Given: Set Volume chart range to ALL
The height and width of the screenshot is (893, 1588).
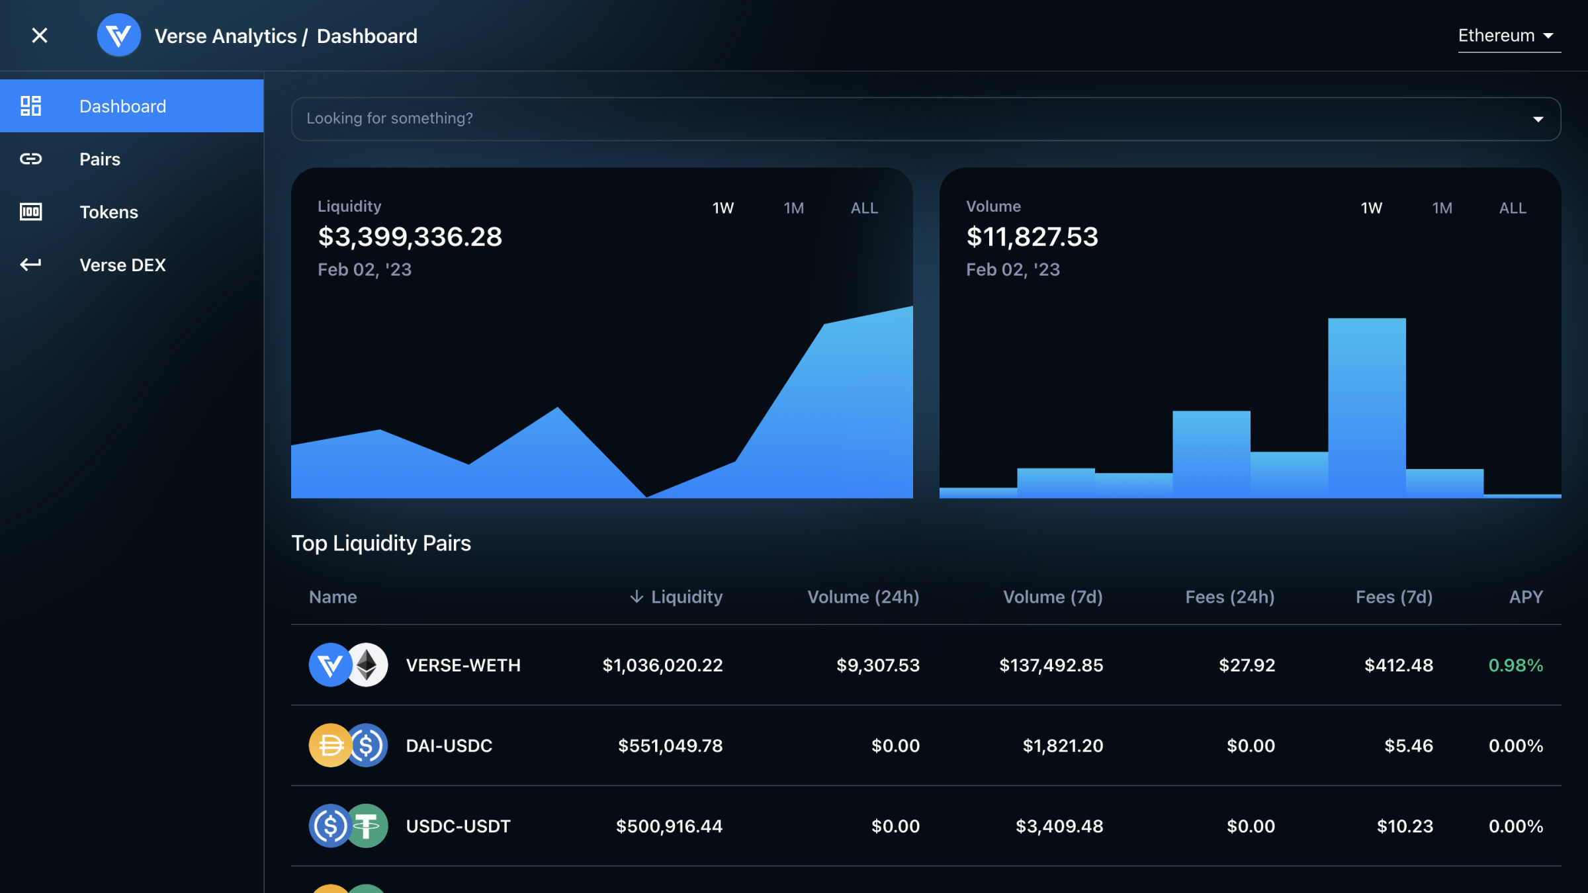Looking at the screenshot, I should 1513,208.
